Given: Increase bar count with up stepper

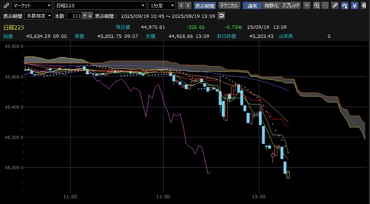Looking at the screenshot, I should click(90, 16).
